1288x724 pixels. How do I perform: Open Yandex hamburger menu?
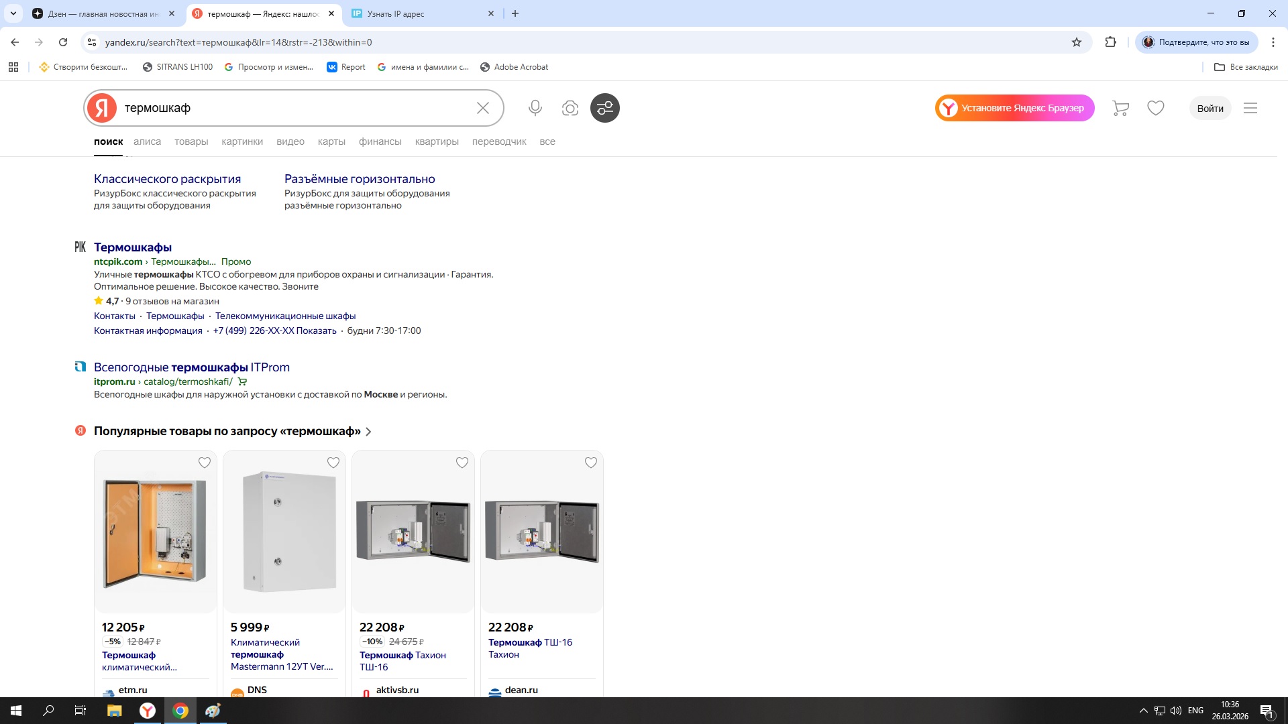[x=1250, y=108]
